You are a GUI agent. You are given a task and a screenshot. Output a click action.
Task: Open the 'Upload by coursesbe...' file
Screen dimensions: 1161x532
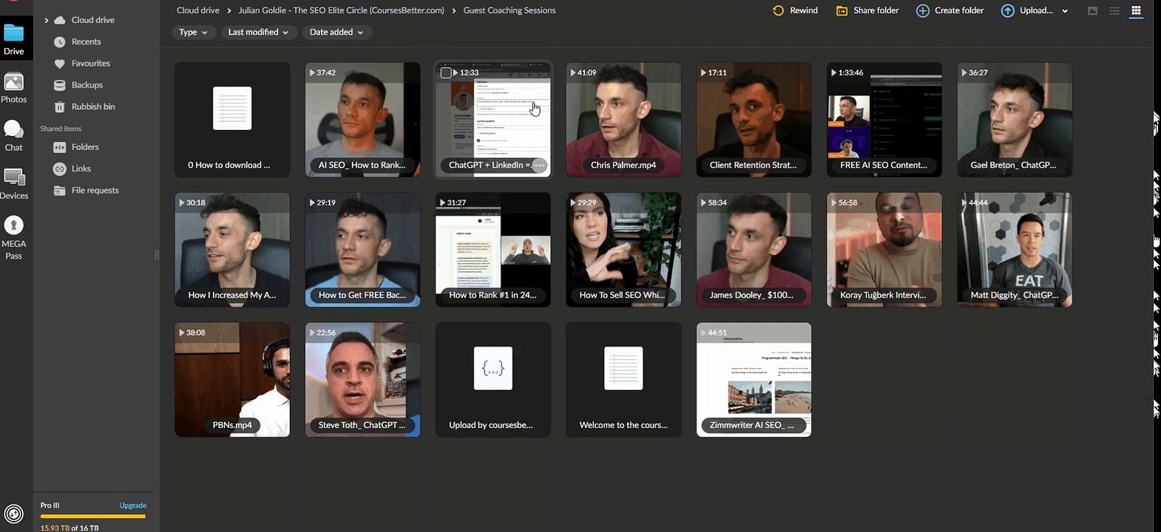pyautogui.click(x=493, y=380)
